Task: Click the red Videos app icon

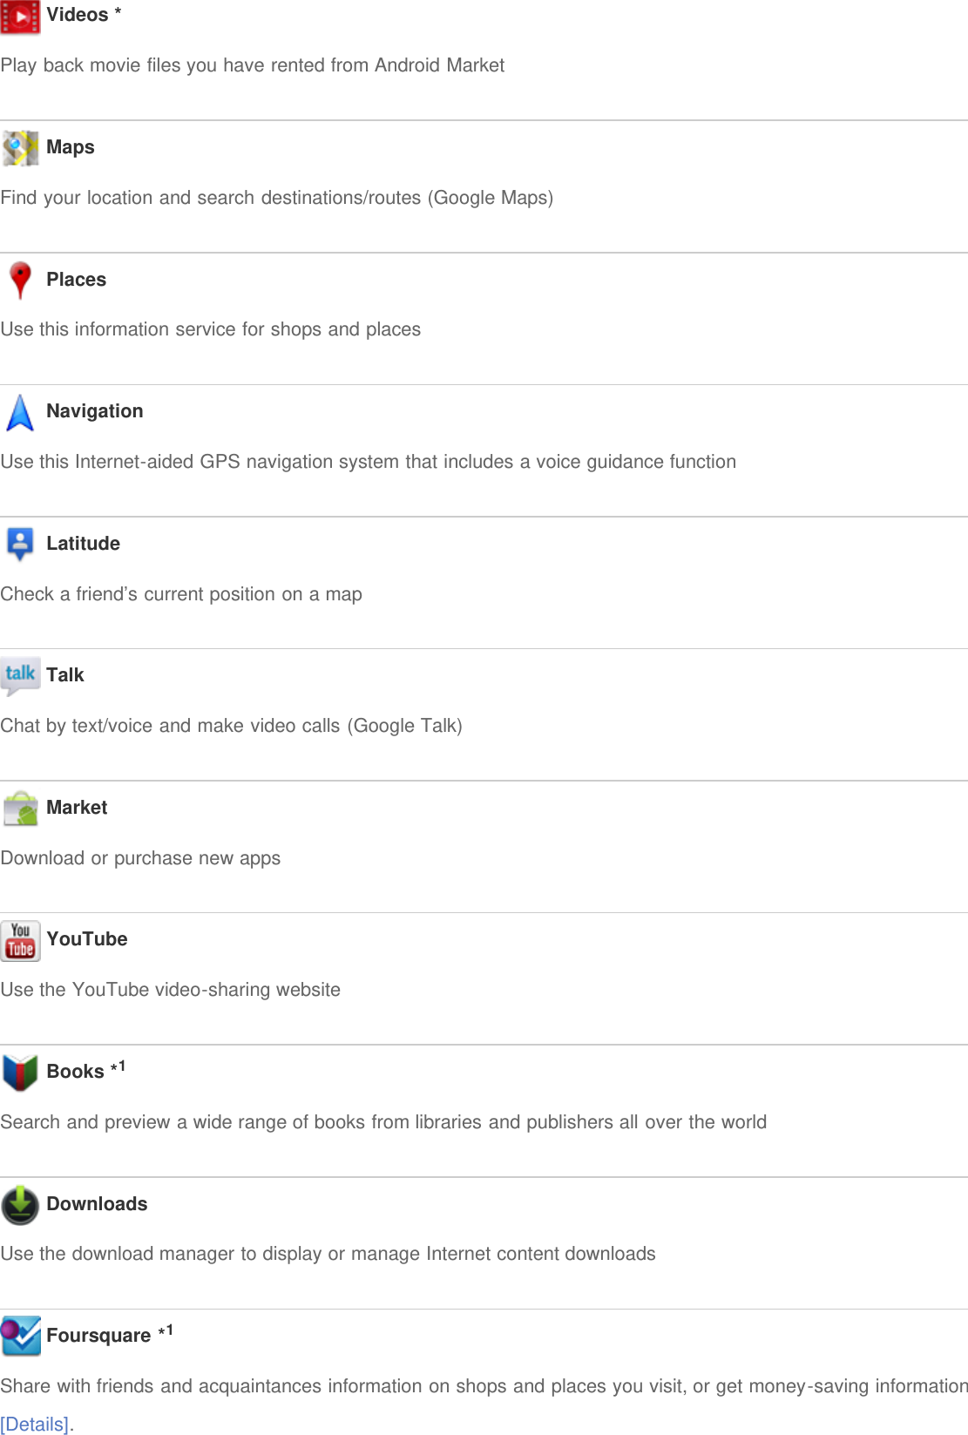Action: click(20, 17)
